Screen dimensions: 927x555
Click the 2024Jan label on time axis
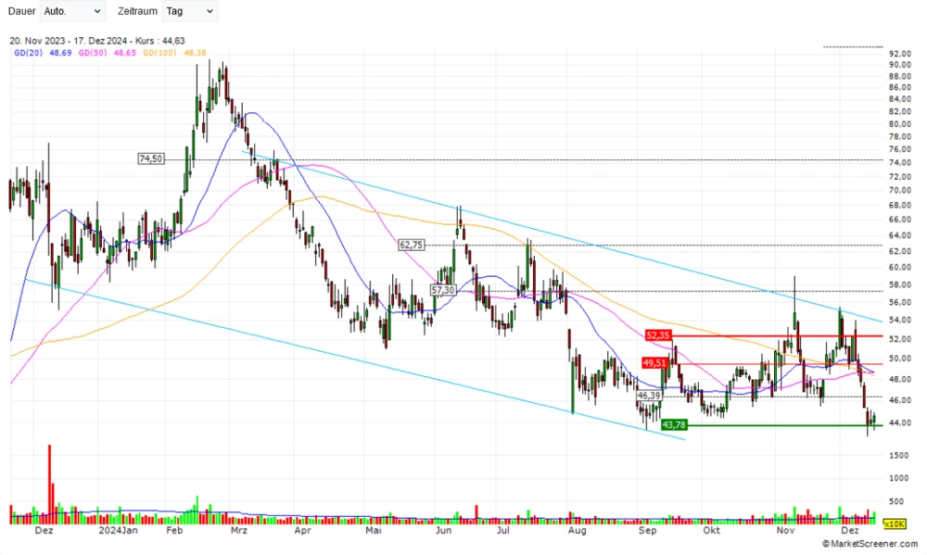click(x=117, y=533)
